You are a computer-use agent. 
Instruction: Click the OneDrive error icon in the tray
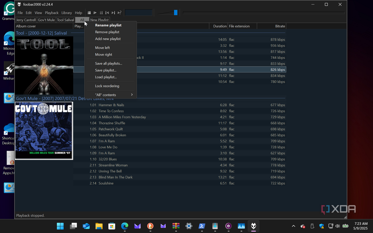(303, 226)
